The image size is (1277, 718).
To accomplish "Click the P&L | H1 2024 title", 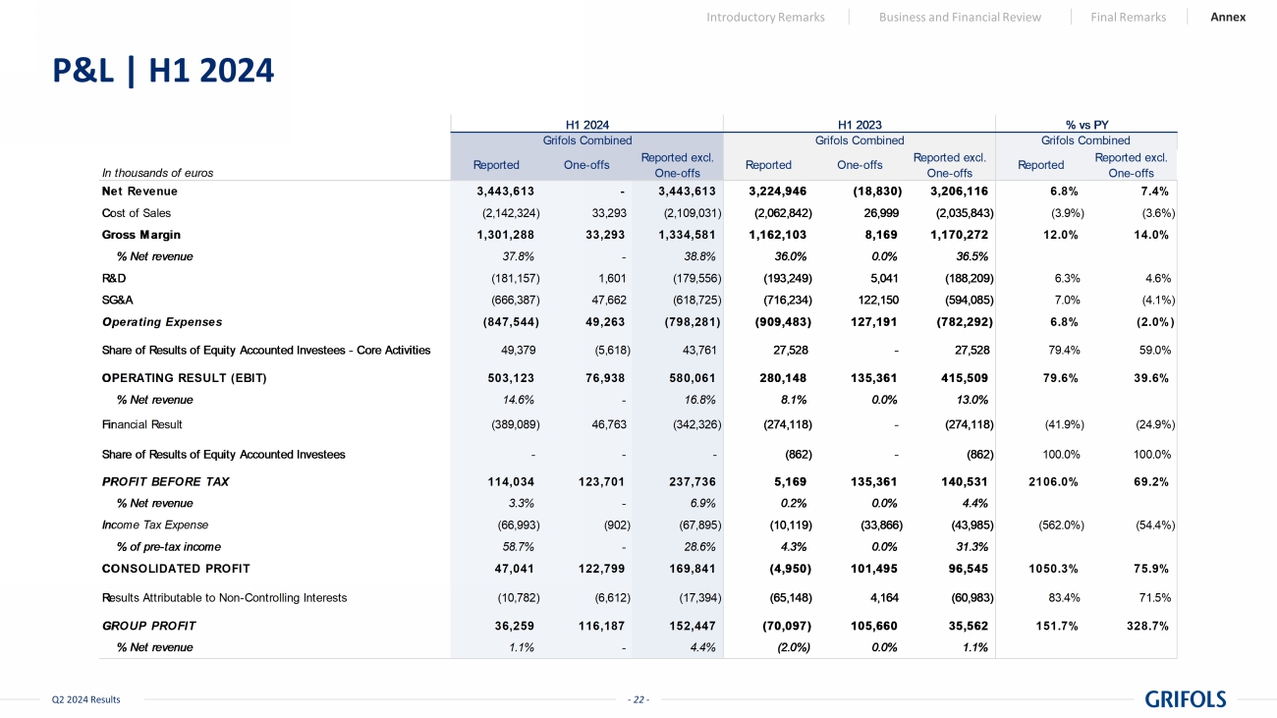I will pyautogui.click(x=163, y=71).
